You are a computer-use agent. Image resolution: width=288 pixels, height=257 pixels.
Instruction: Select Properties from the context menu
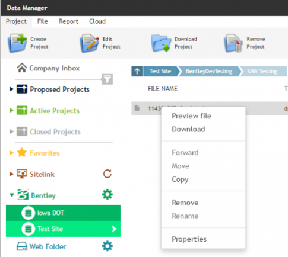[189, 239]
